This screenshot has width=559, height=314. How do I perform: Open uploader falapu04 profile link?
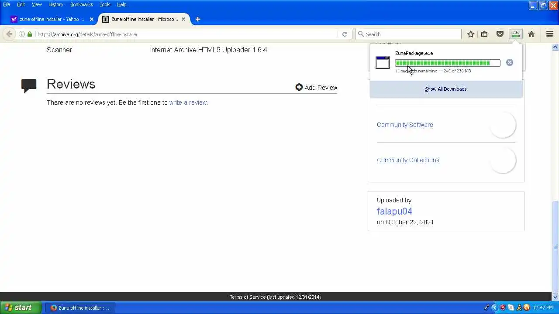coord(395,211)
